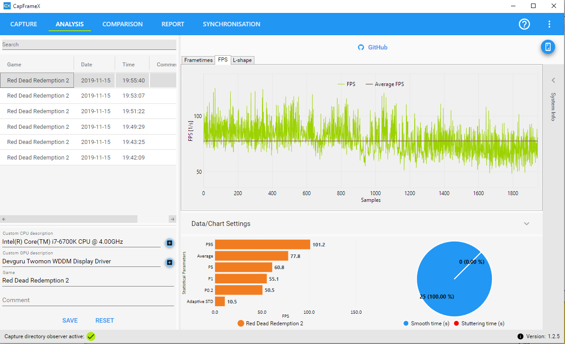
Task: Select the ANALYSIS tab
Action: (70, 24)
